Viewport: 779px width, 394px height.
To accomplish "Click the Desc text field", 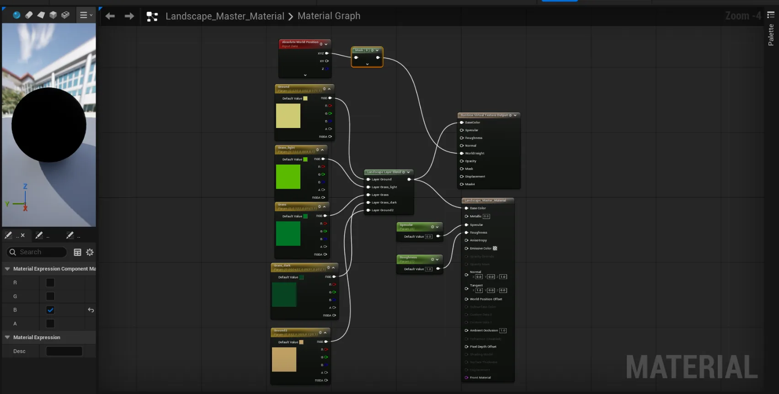I will pyautogui.click(x=64, y=351).
